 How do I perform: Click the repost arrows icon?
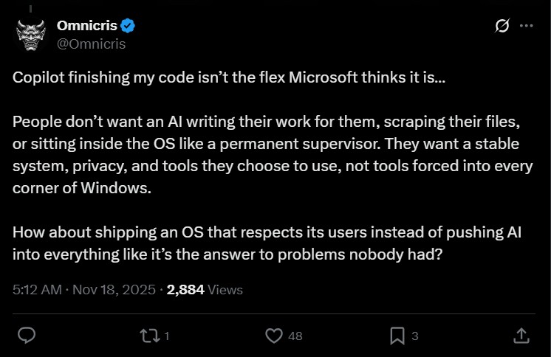149,336
